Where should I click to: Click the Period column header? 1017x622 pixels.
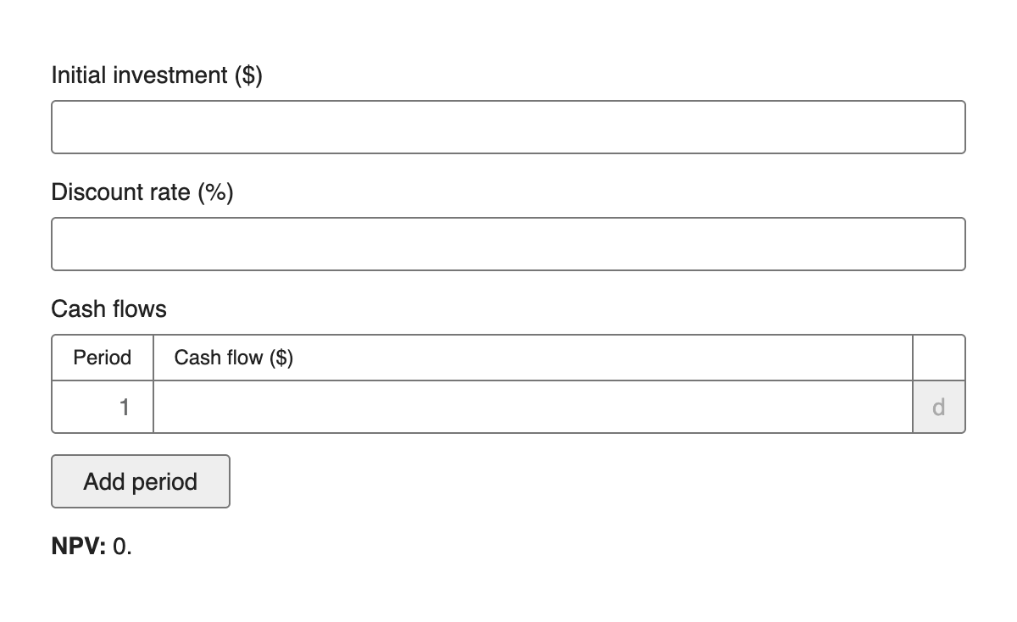[103, 358]
